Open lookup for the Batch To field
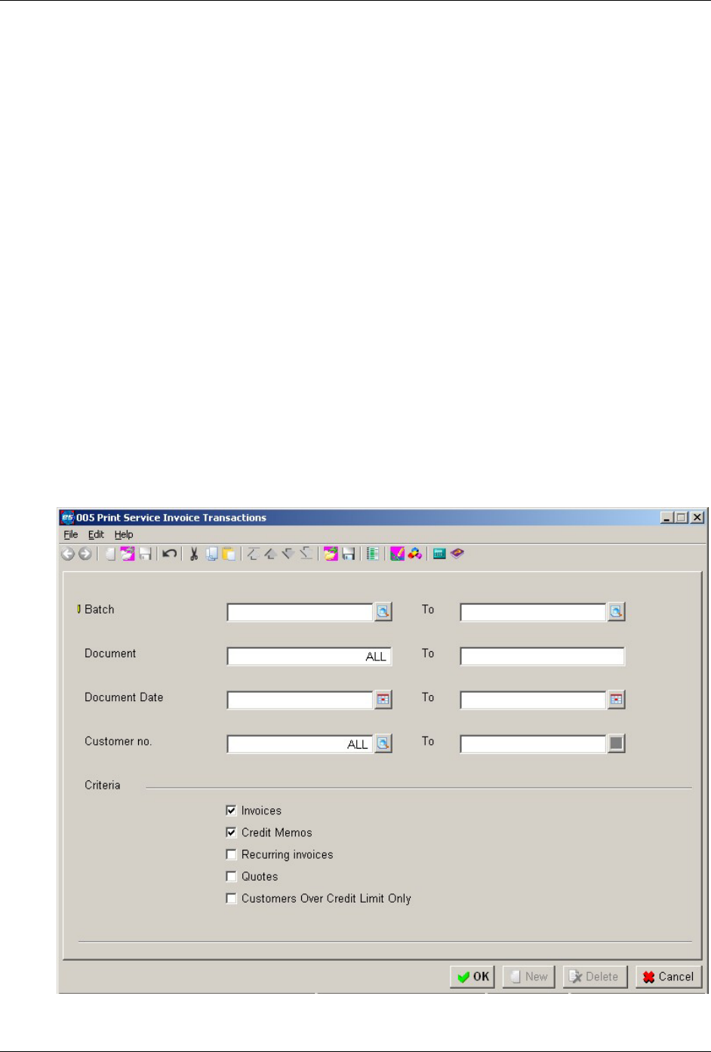Image resolution: width=711 pixels, height=1052 pixels. click(617, 612)
